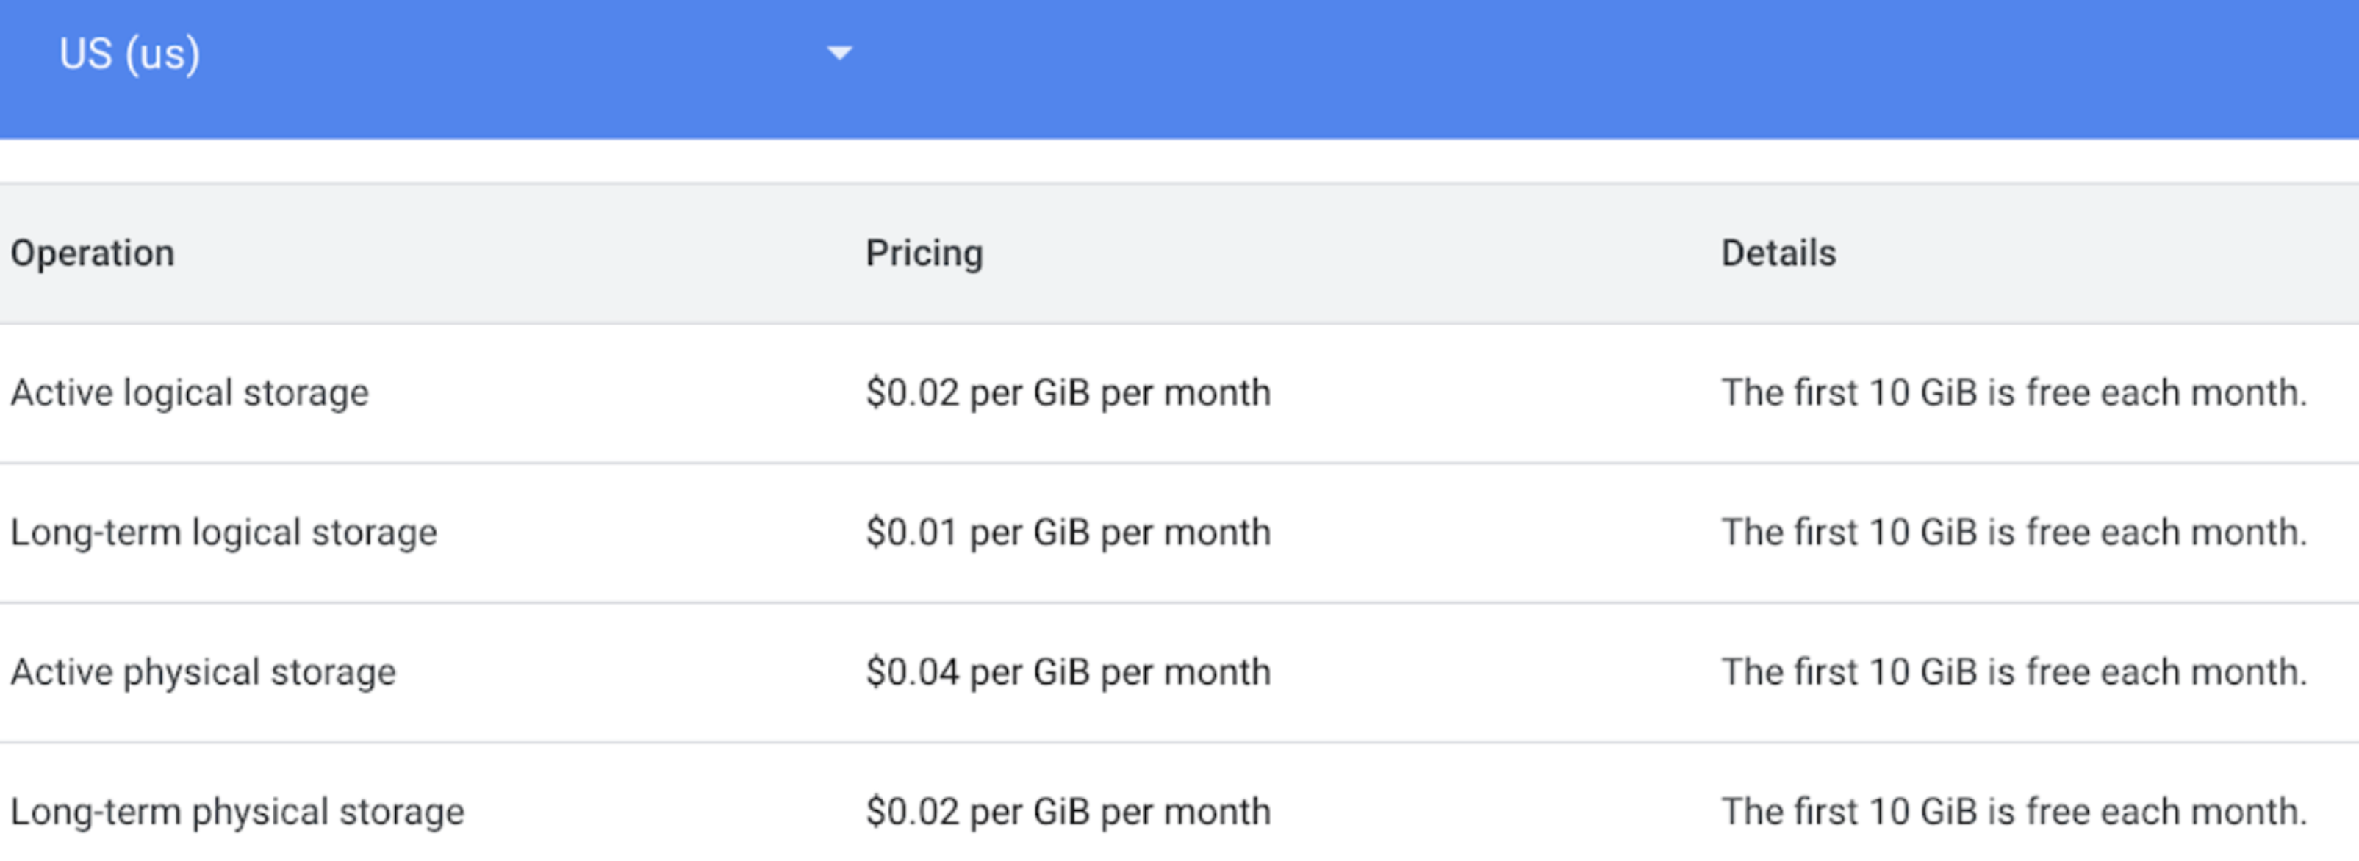
Task: Select the Long-term logical storage row label
Action: (x=223, y=533)
